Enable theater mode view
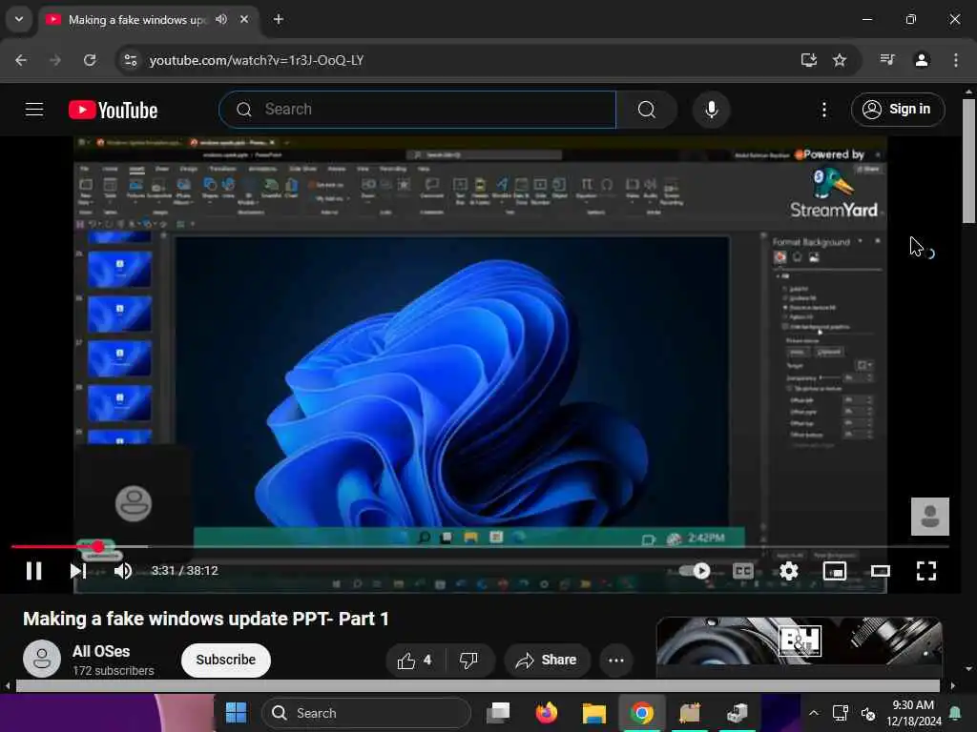Viewport: 977px width, 732px height. click(881, 571)
